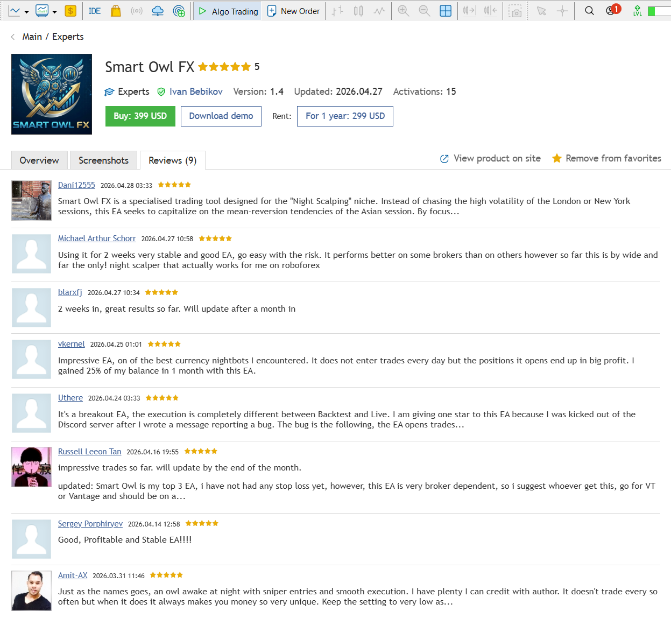The width and height of the screenshot is (671, 618).
Task: Click the dollar sign trading icon
Action: point(70,11)
